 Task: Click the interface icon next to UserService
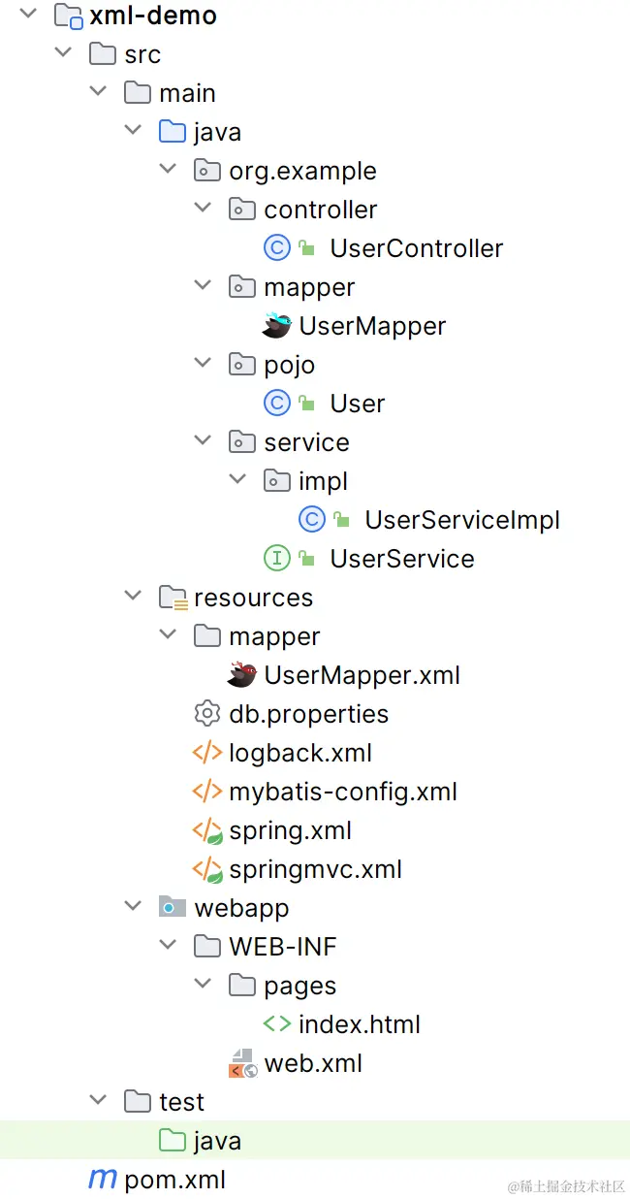coord(276,558)
